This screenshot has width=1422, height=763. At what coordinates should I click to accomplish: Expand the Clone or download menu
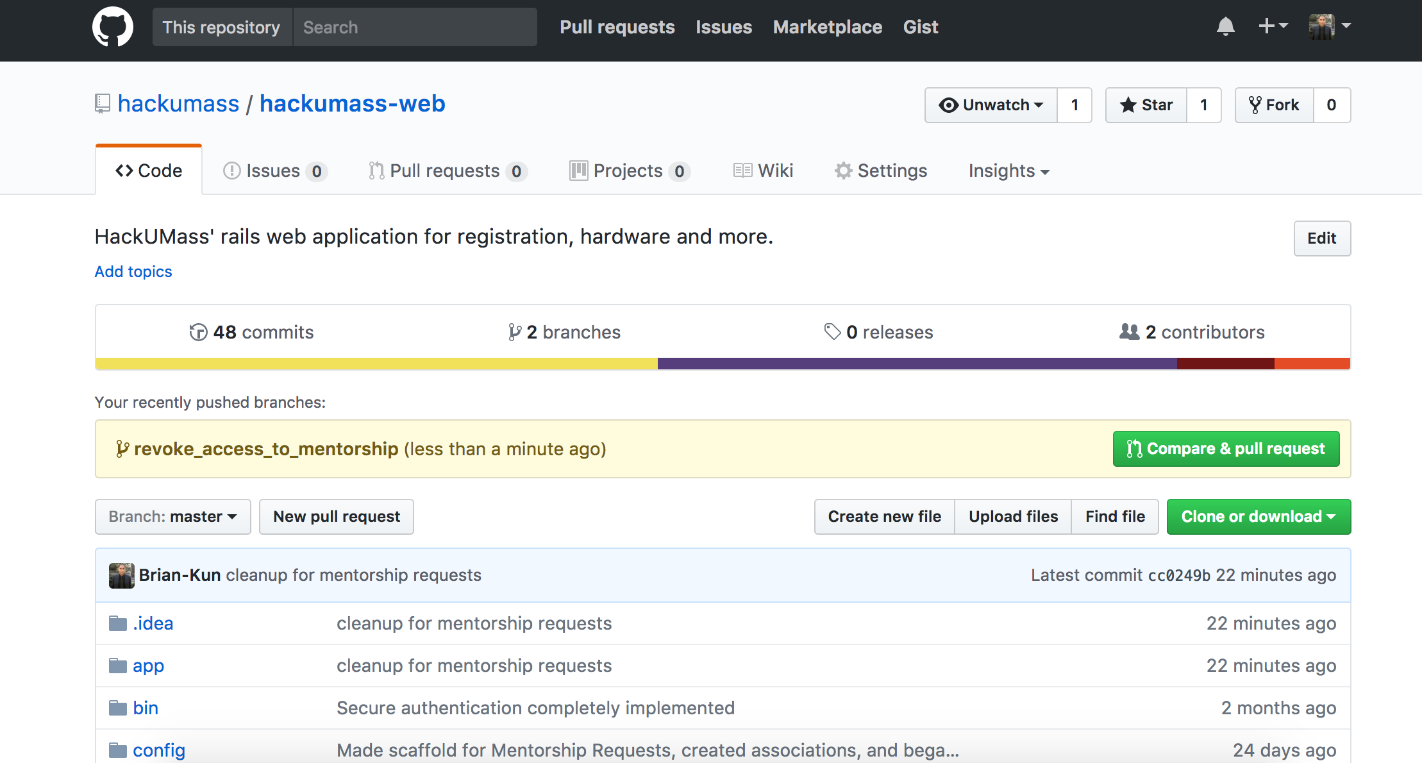coord(1258,517)
